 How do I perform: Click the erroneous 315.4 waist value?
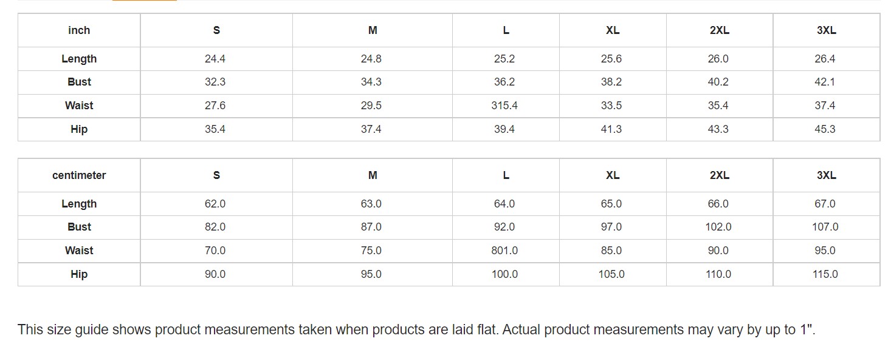504,106
